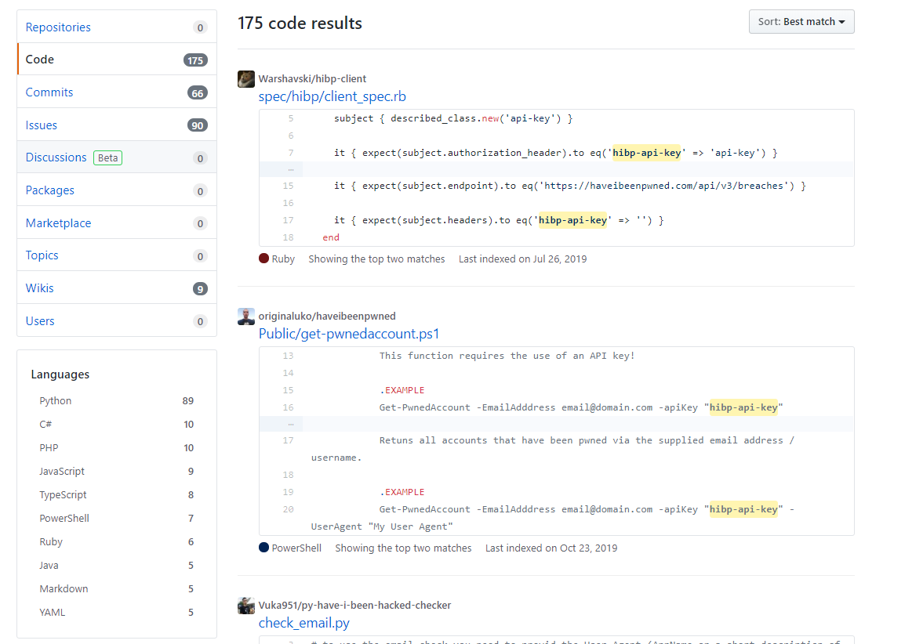Screen dimensions: 923x644
Task: Filter results by YAML language
Action: coord(117,613)
